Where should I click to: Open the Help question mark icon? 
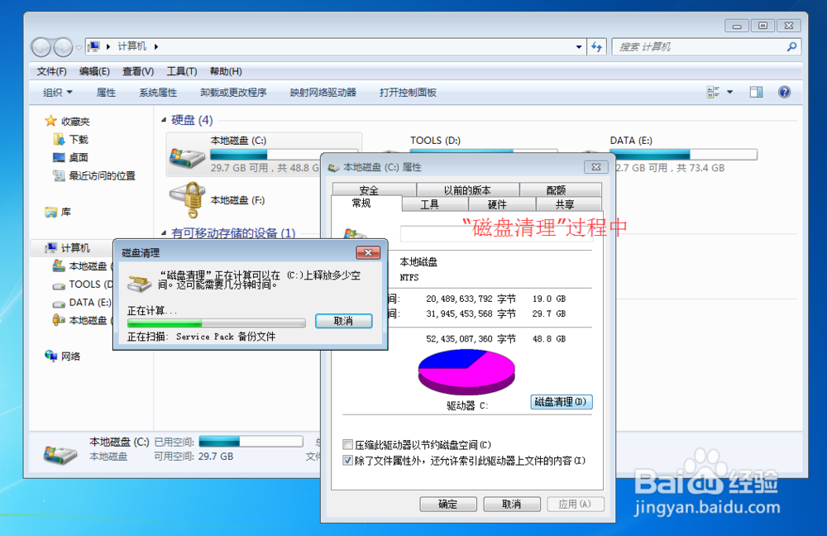tap(784, 93)
